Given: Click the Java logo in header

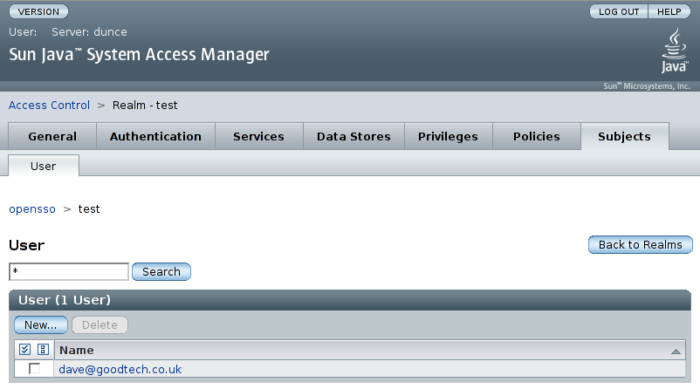Looking at the screenshot, I should point(675,50).
